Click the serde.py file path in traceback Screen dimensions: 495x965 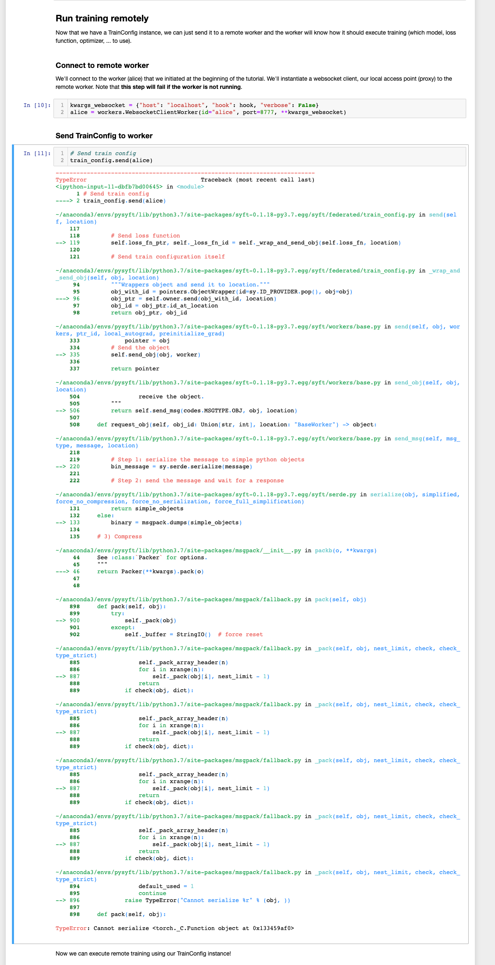(206, 495)
